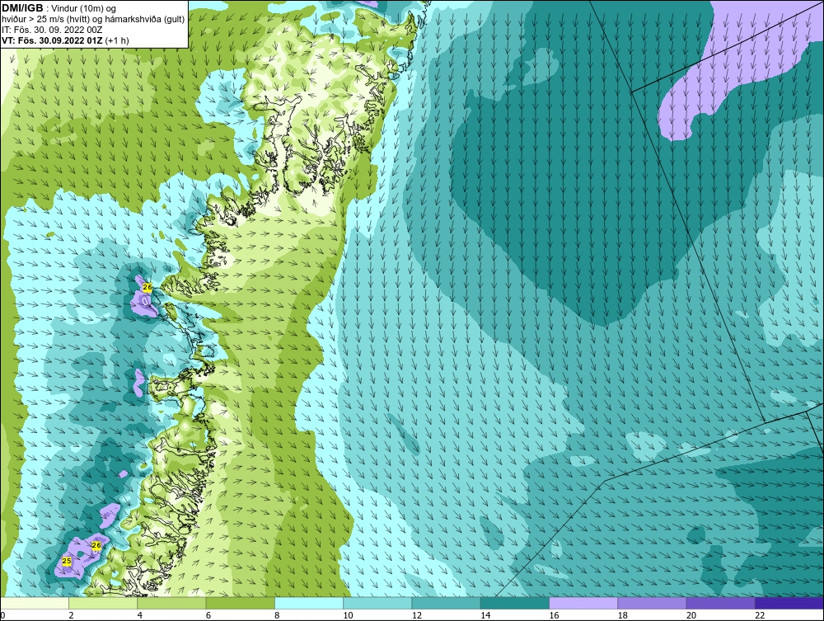This screenshot has width=824, height=621.
Task: Click the legend scale value 10
Action: (348, 616)
